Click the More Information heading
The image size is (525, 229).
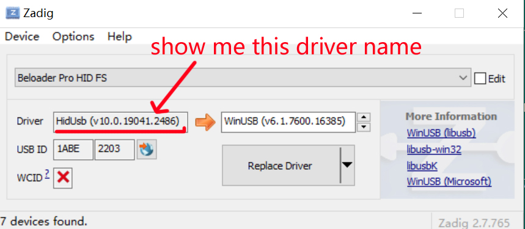point(451,117)
